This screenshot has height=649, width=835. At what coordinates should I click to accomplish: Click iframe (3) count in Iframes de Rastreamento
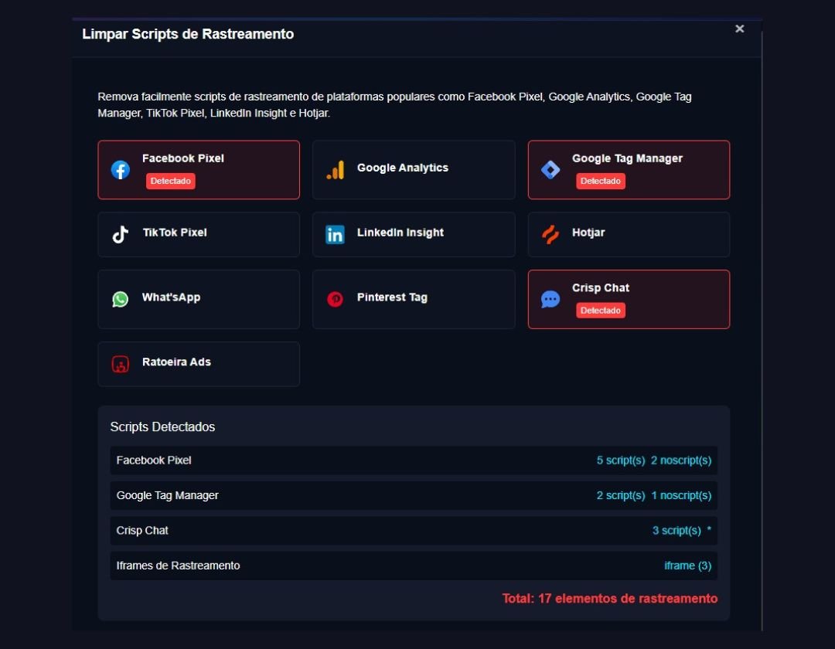[687, 566]
